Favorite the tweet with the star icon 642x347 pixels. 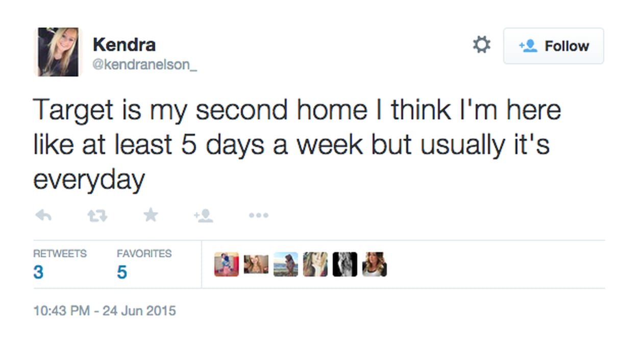(150, 215)
